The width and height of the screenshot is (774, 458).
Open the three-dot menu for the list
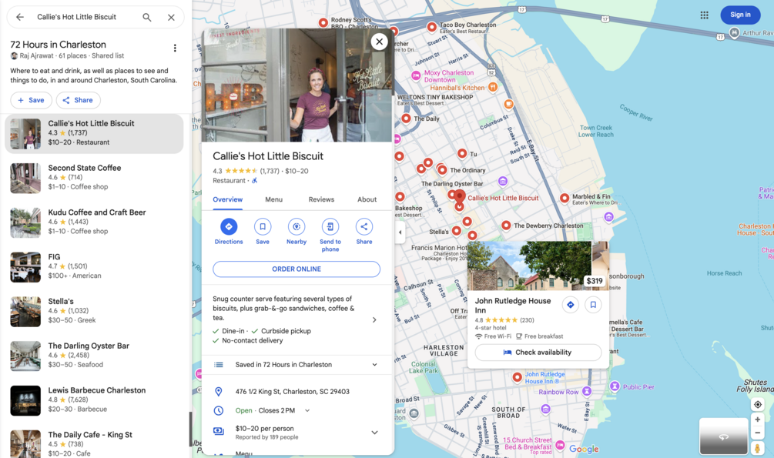(175, 48)
